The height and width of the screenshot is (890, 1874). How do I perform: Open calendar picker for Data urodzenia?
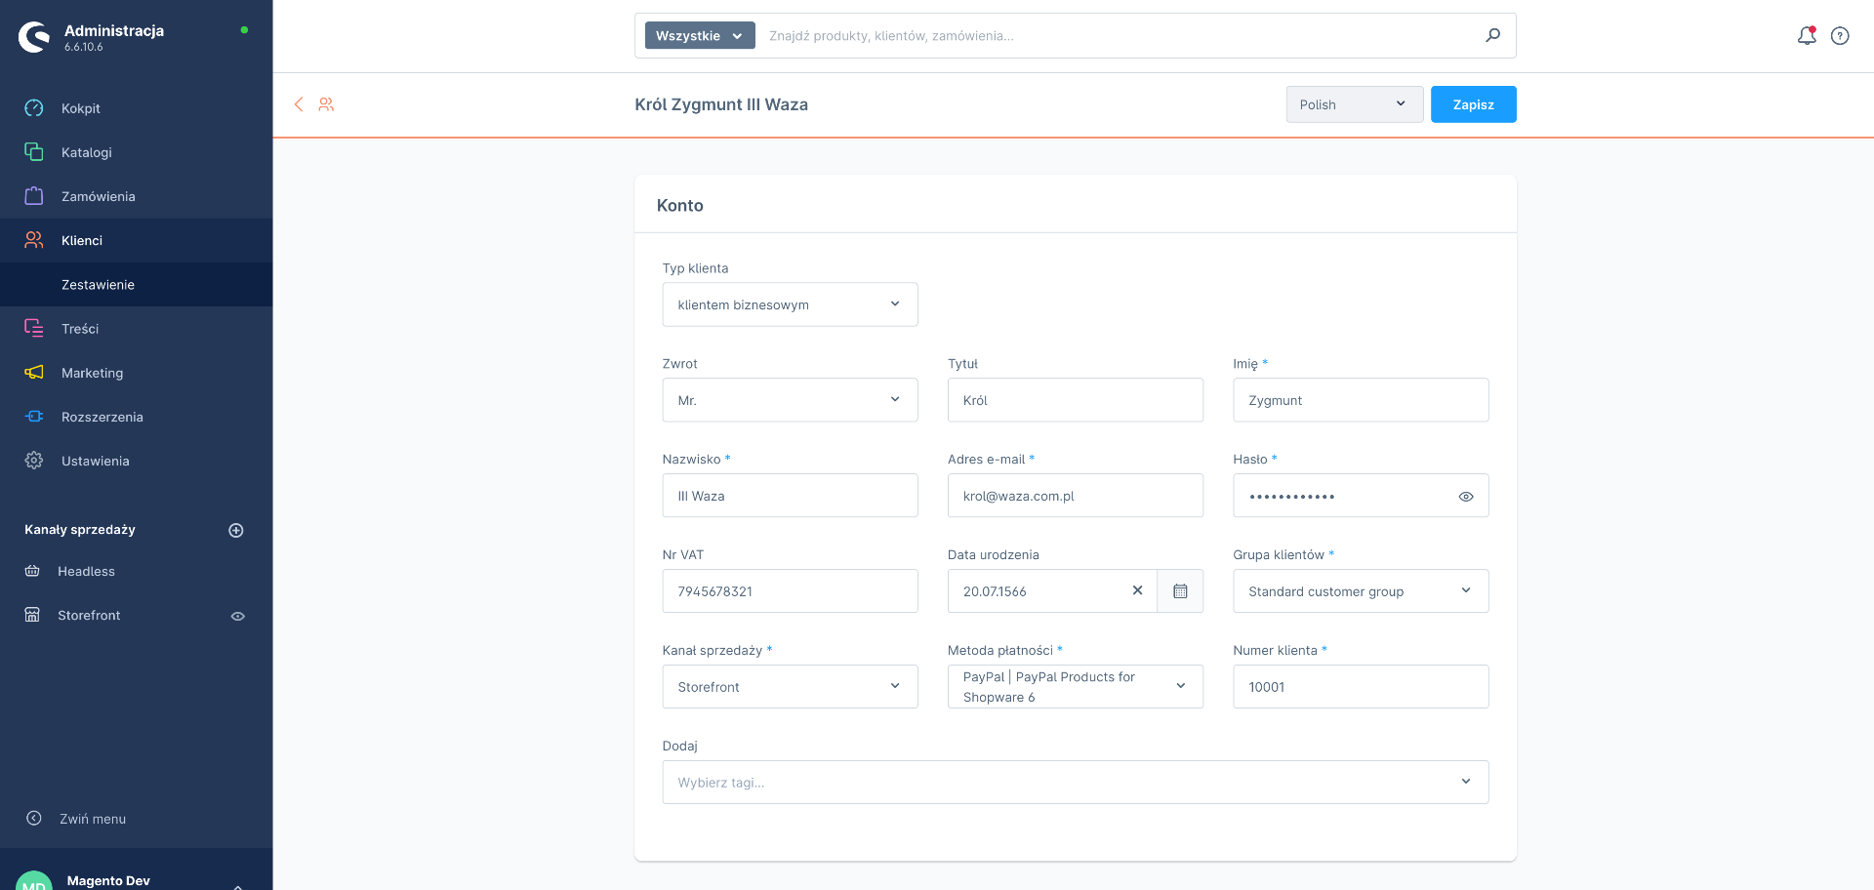[1180, 591]
